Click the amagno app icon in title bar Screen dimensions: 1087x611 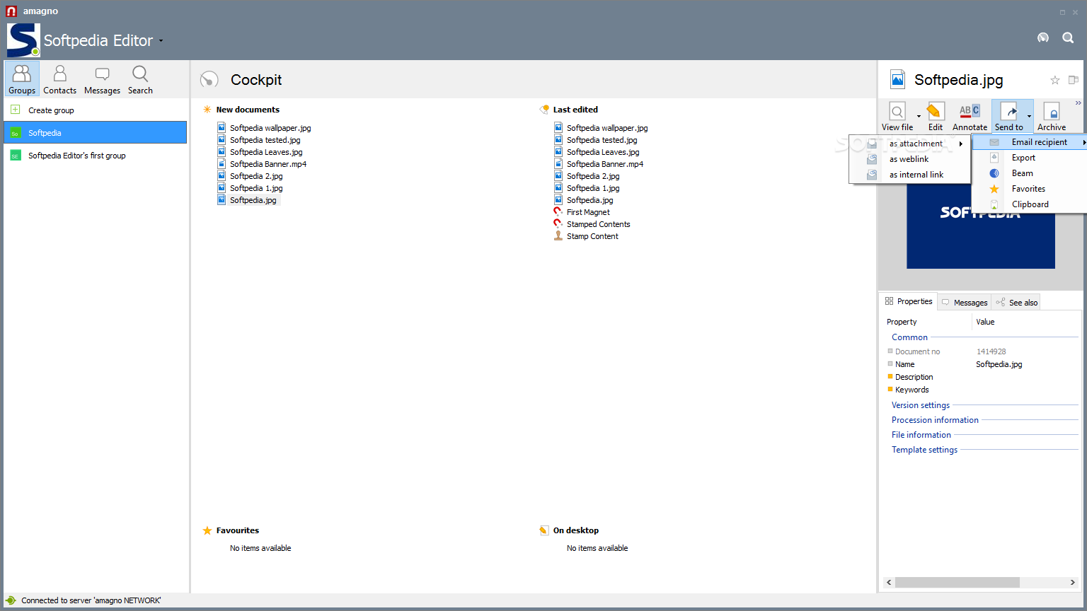[11, 11]
